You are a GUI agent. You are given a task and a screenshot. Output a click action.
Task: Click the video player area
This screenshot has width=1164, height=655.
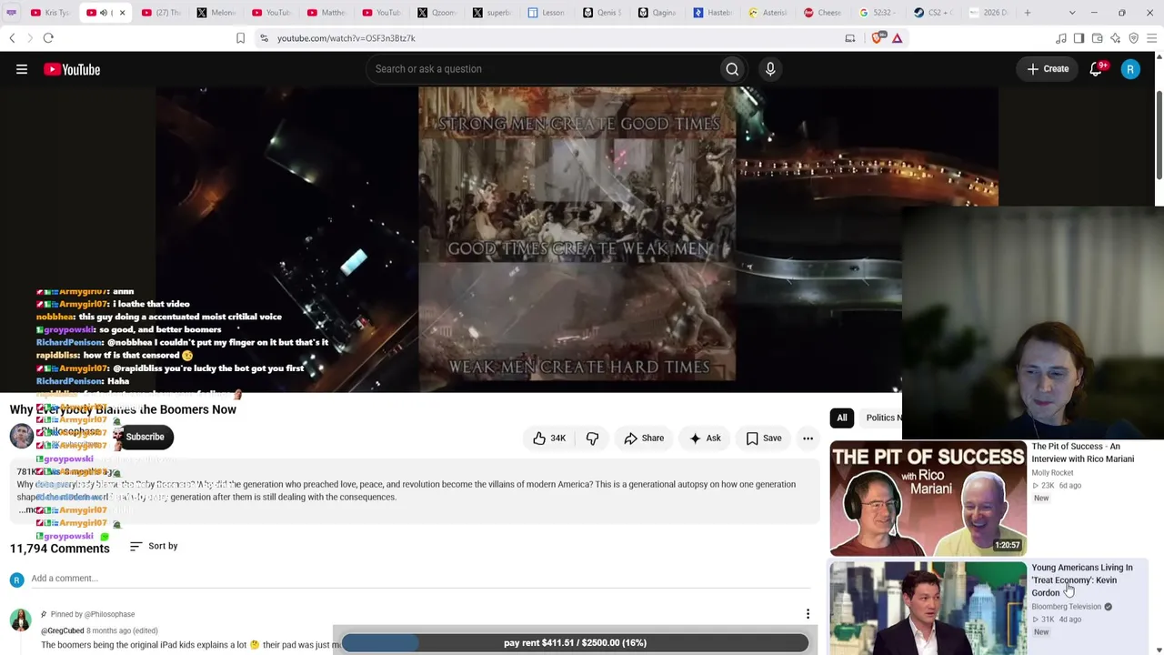[x=577, y=240]
